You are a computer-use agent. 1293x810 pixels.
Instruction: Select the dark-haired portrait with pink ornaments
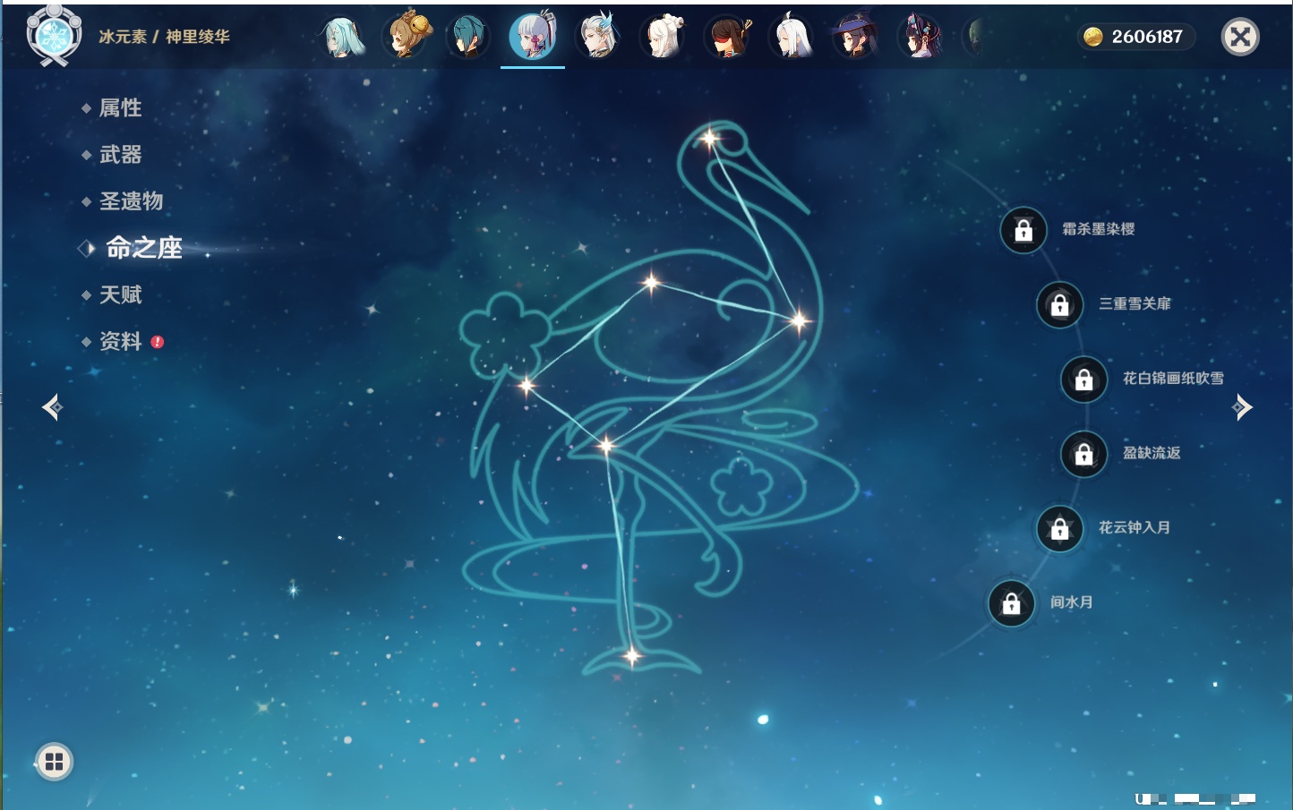pyautogui.click(x=921, y=37)
